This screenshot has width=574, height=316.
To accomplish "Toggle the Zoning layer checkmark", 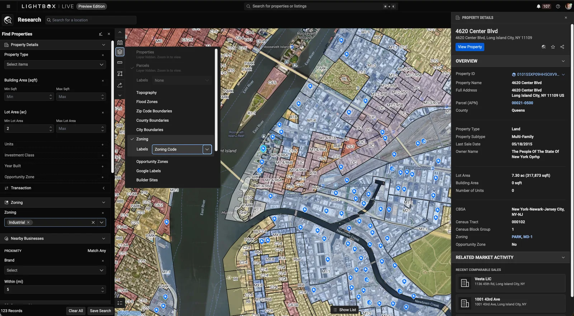I will point(132,139).
